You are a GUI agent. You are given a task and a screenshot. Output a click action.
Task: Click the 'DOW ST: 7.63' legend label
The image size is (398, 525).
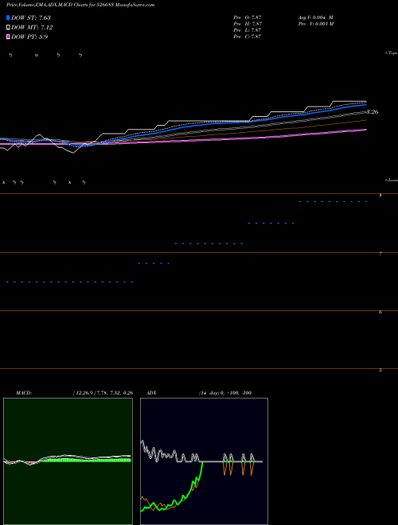point(31,17)
